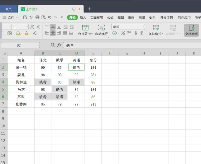Click the increase indent icon
Image resolution: width=201 pixels, height=164 pixels.
coord(72,27)
